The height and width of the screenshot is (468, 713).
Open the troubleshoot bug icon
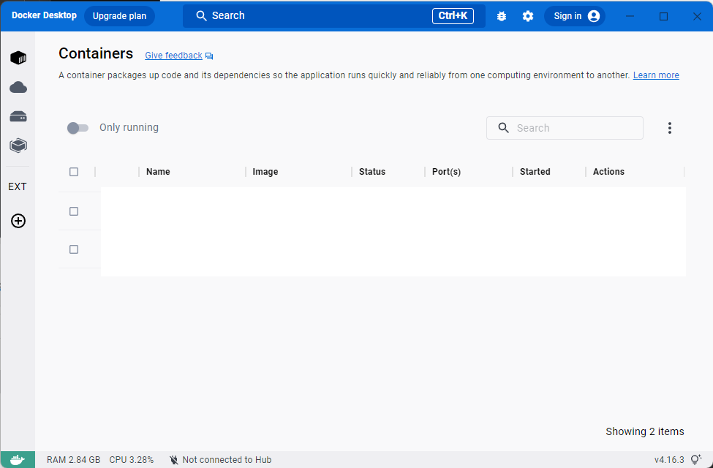[x=502, y=16]
